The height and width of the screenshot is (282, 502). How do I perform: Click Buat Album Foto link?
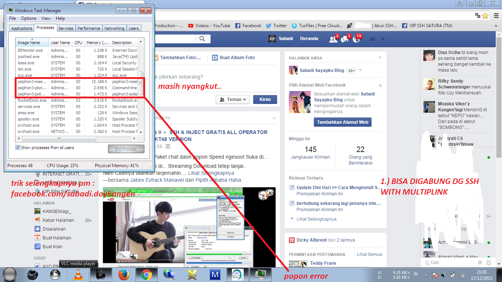point(233,58)
